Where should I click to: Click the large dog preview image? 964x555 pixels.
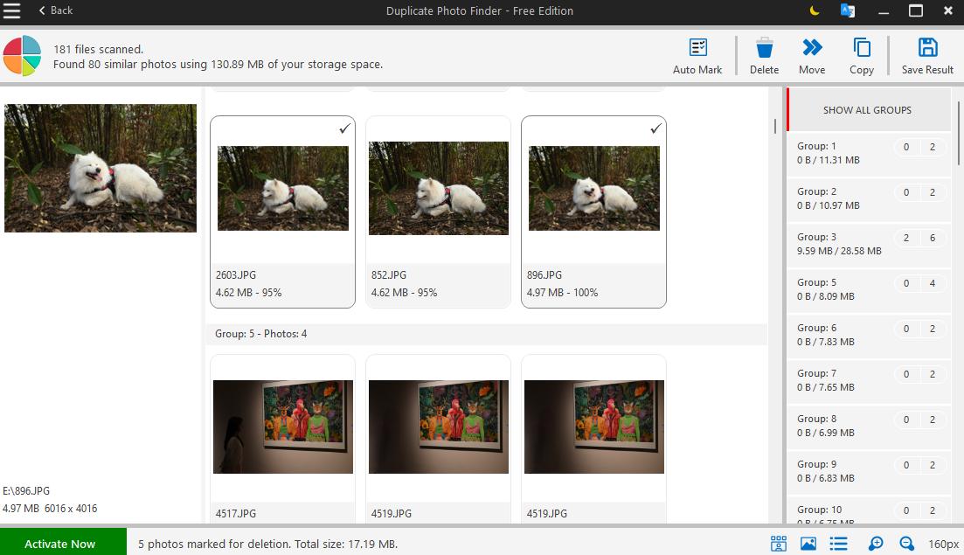pos(101,168)
